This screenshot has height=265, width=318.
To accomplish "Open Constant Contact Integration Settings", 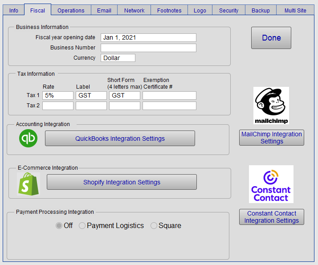I will pos(272,217).
